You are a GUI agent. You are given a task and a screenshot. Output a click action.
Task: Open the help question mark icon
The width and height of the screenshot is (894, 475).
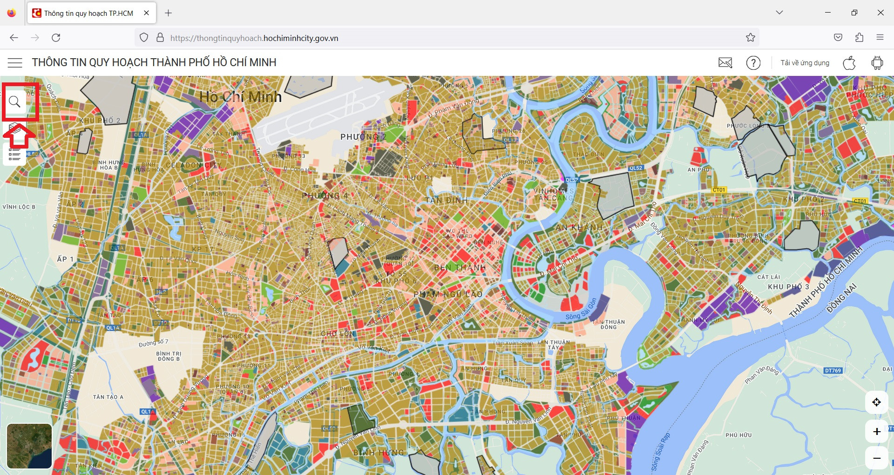pos(753,63)
